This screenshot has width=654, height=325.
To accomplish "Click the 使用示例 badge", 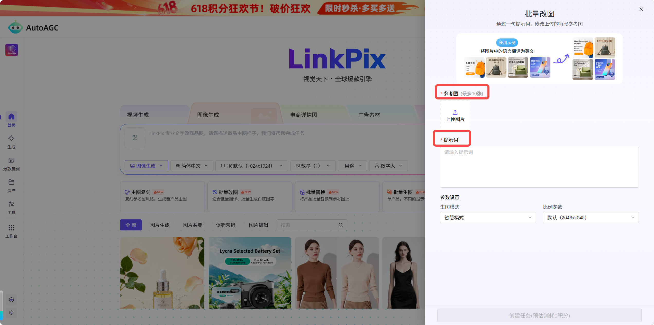I will tap(507, 43).
